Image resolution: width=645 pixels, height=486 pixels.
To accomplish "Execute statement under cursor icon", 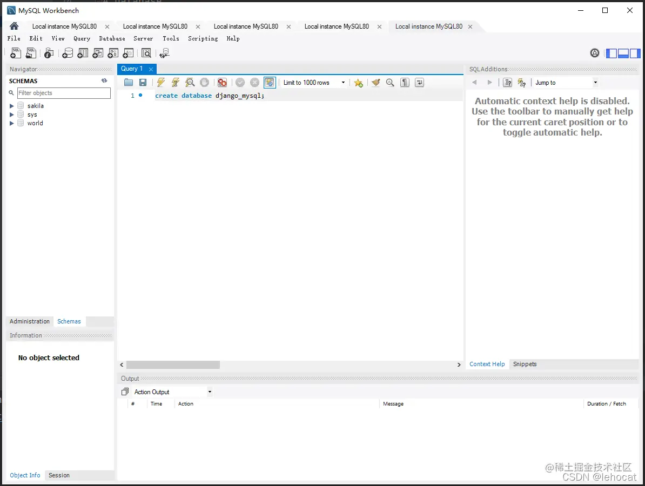I will [175, 82].
